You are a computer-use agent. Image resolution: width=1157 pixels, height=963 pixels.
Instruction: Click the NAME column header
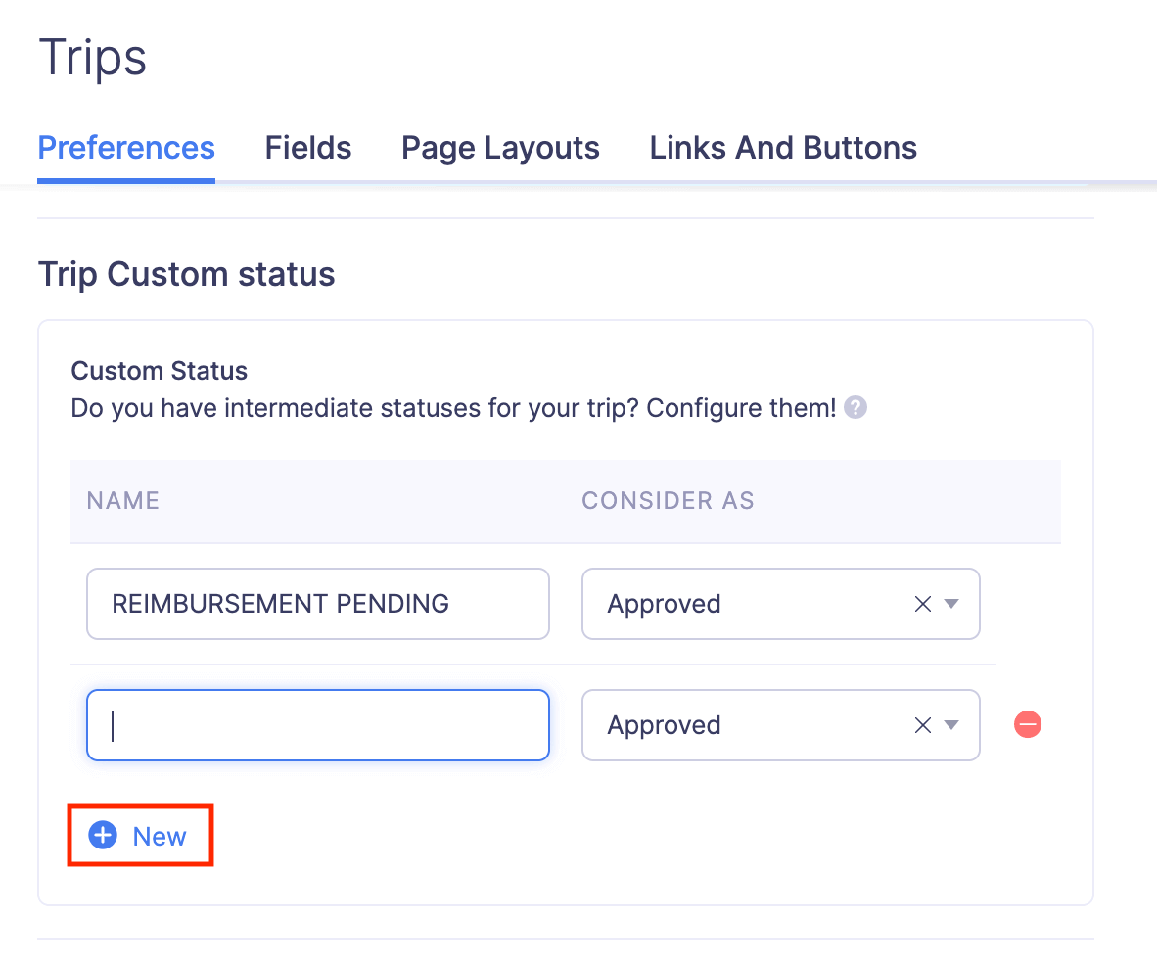[123, 501]
